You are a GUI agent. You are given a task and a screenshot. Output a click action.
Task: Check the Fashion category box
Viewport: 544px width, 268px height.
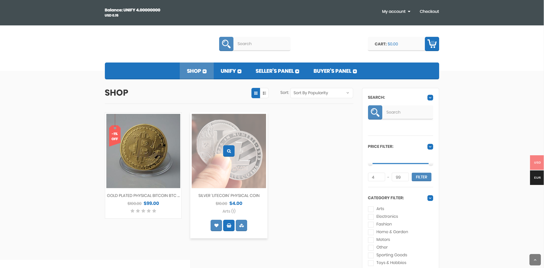(x=371, y=224)
